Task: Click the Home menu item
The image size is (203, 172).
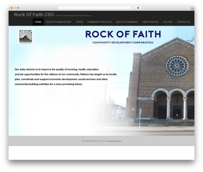Action: point(38,22)
